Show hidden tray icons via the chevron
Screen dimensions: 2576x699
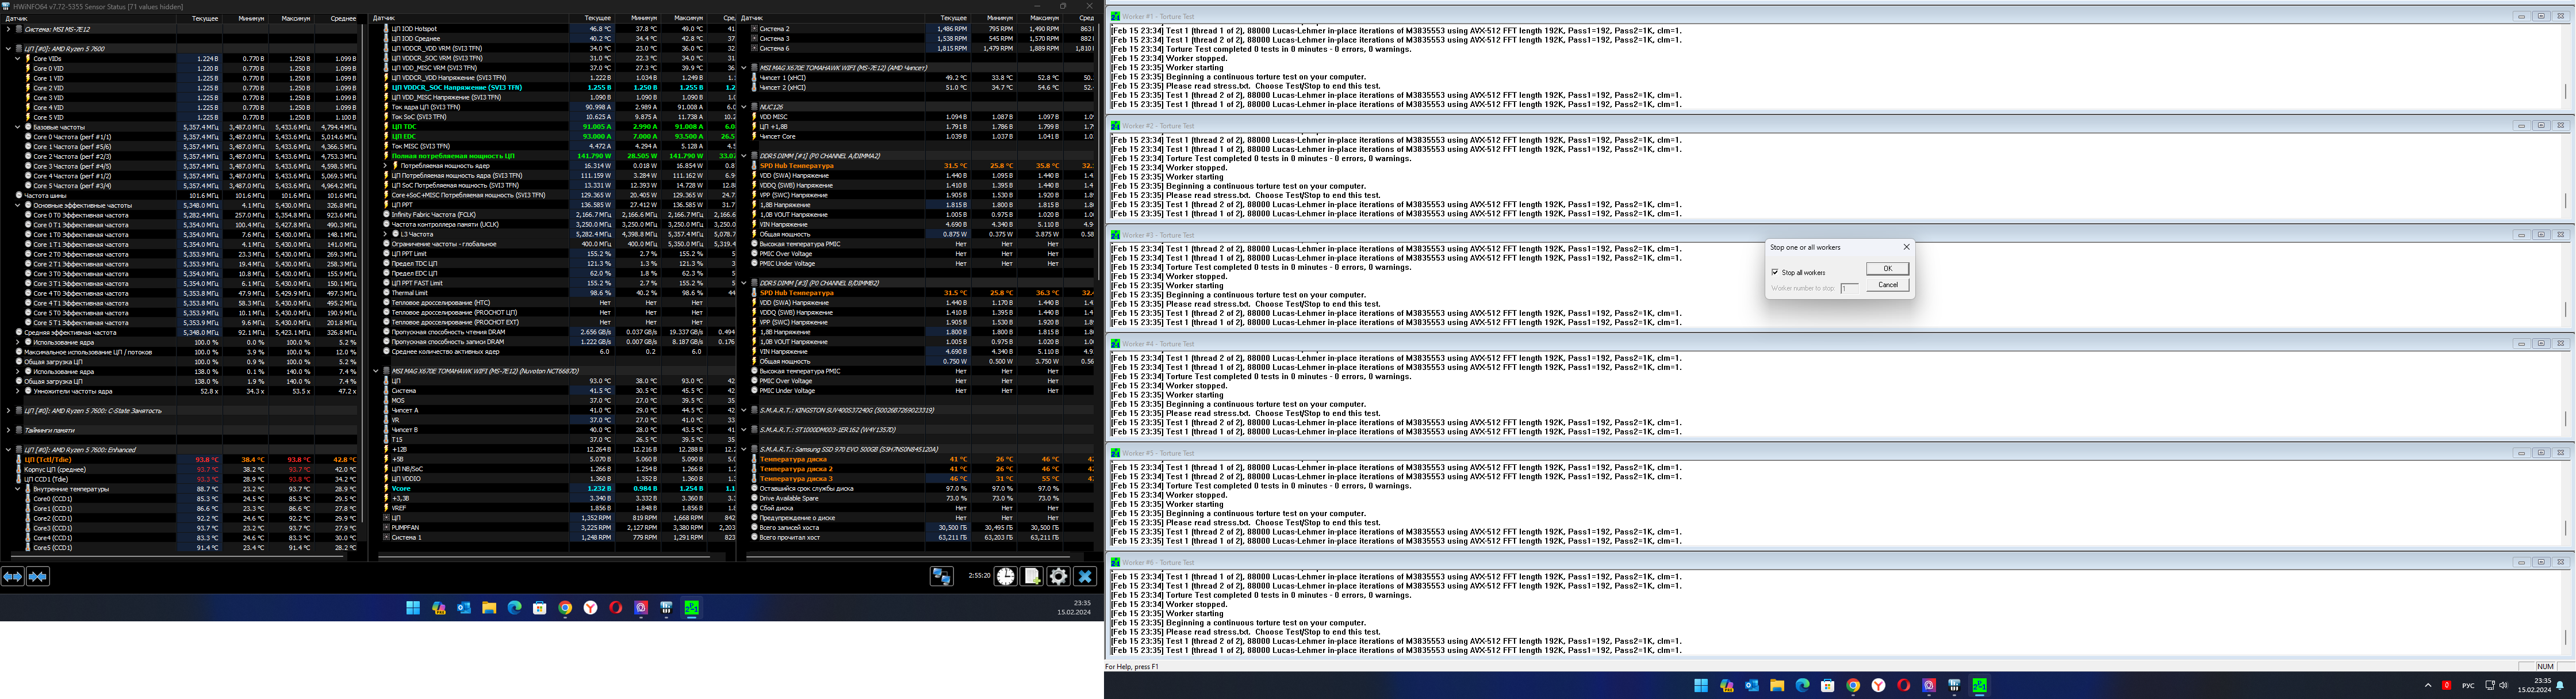[2428, 686]
